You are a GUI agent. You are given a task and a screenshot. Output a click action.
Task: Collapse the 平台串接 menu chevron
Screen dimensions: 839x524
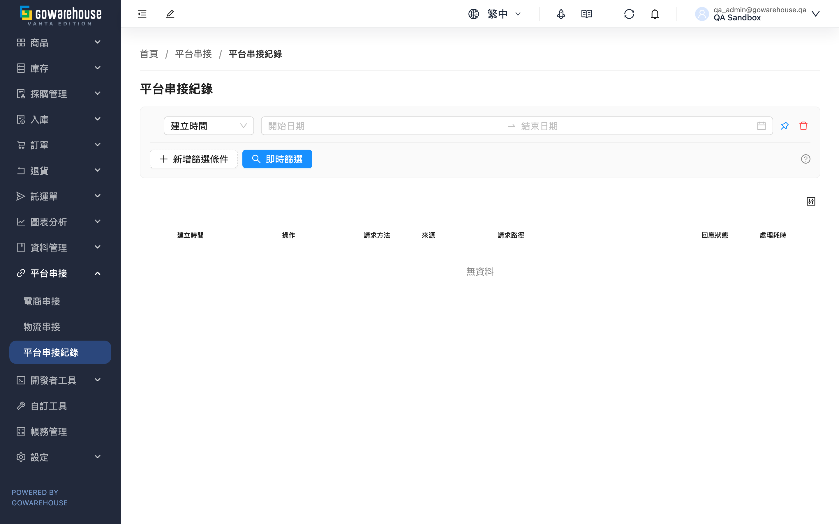click(x=98, y=274)
